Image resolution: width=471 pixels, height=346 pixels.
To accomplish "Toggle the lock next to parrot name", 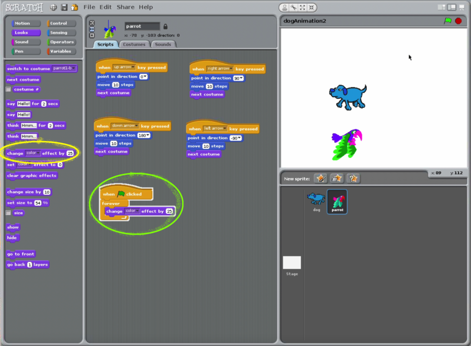I will point(165,26).
